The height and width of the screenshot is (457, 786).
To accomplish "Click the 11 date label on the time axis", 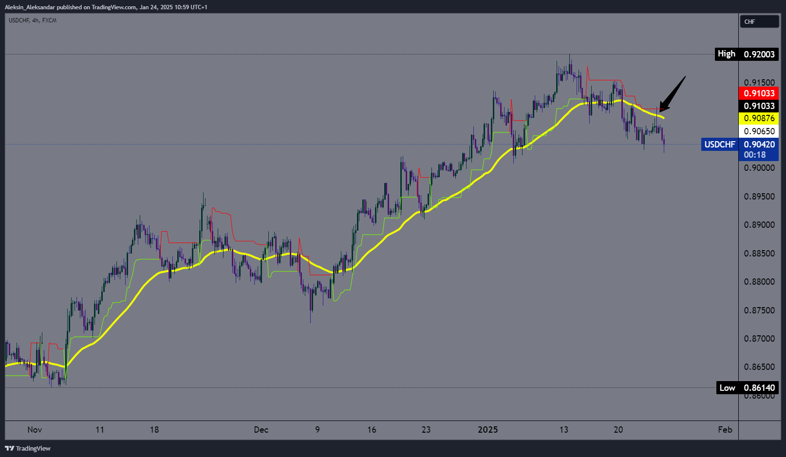I will click(100, 430).
